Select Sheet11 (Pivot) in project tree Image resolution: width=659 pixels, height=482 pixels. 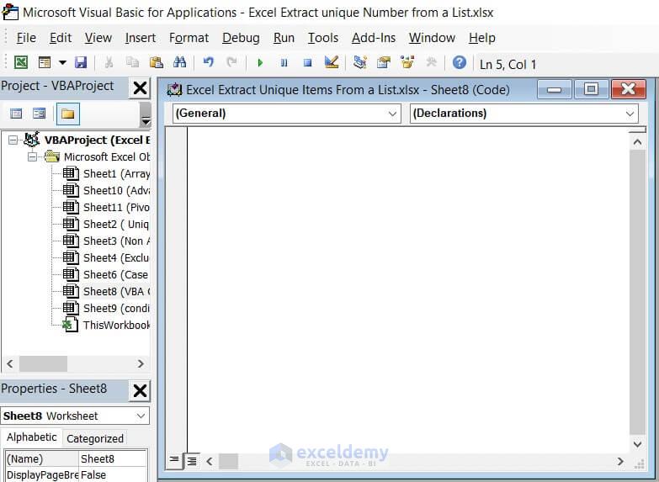(106, 207)
